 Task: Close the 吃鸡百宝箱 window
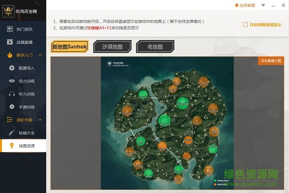(x=284, y=5)
